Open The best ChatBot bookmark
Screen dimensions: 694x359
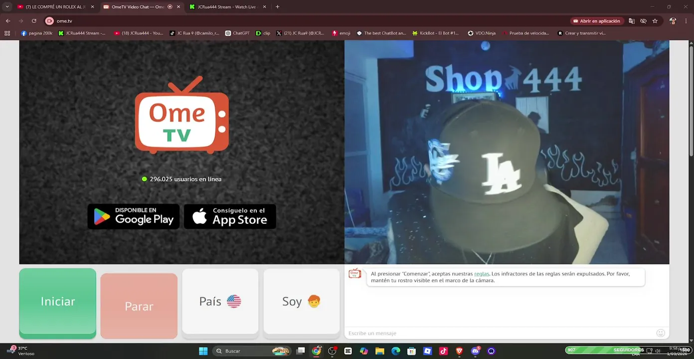coord(381,33)
